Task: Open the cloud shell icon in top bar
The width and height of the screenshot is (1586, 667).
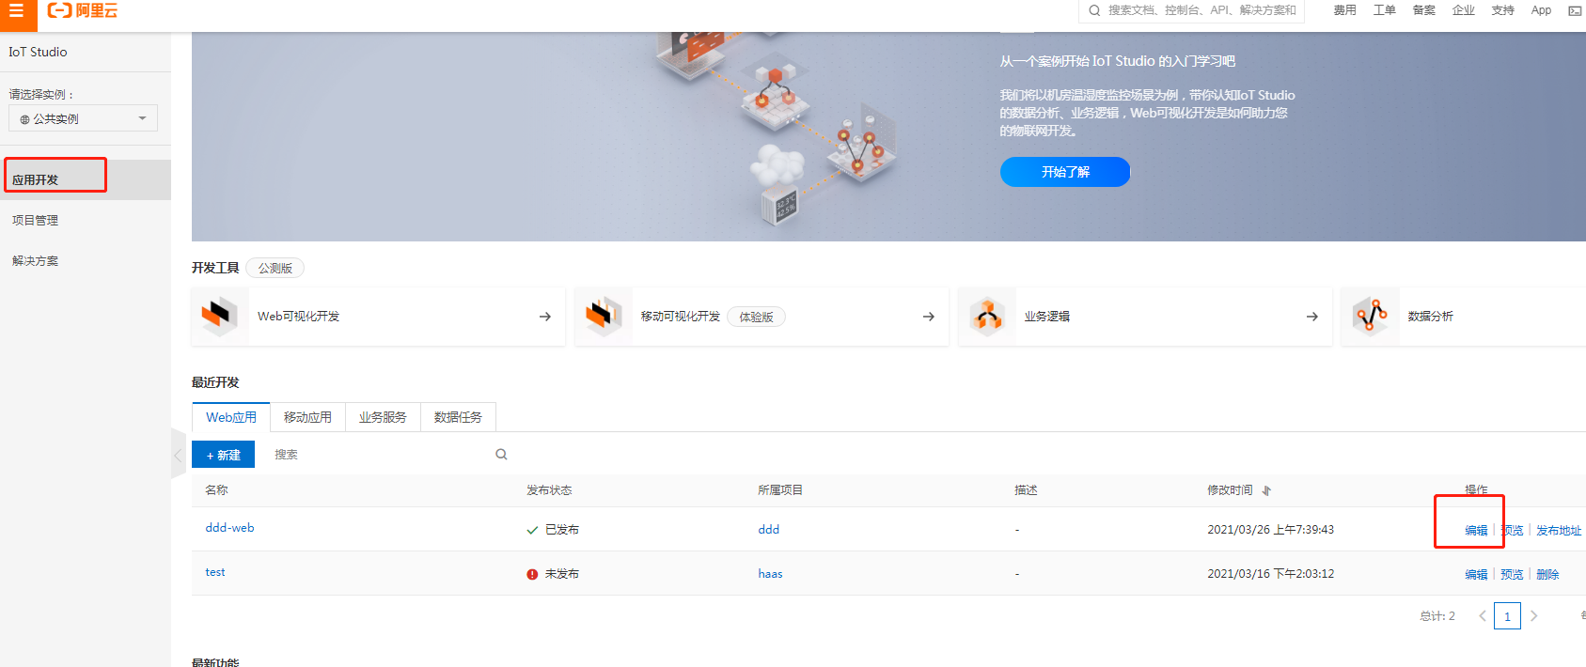Action: pyautogui.click(x=1575, y=11)
